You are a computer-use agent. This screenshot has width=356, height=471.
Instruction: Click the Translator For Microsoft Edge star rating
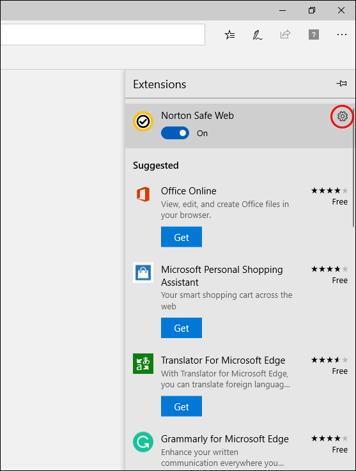(x=330, y=360)
